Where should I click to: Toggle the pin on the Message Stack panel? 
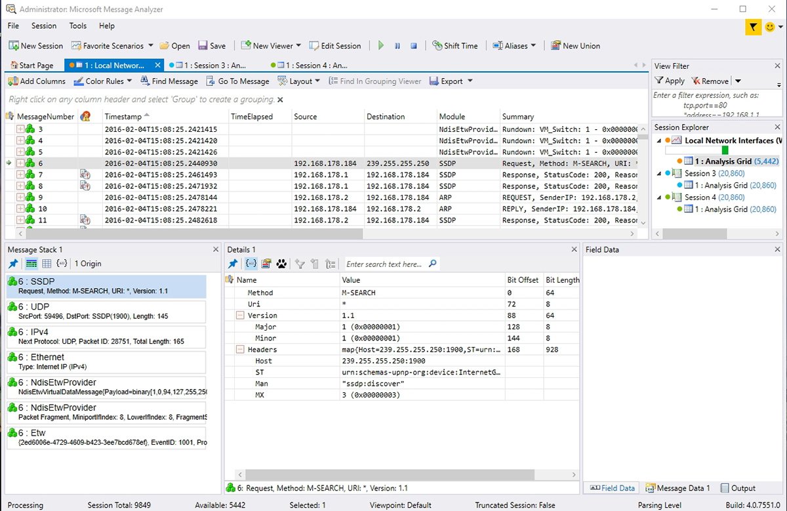(12, 264)
